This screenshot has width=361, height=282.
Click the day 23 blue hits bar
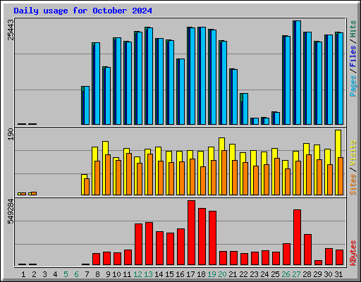tap(256, 121)
